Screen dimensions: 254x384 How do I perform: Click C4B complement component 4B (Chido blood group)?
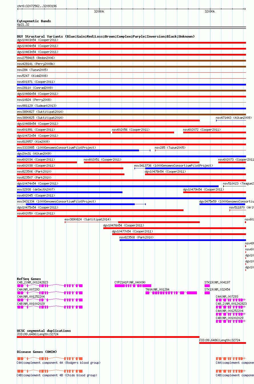coord(57,375)
